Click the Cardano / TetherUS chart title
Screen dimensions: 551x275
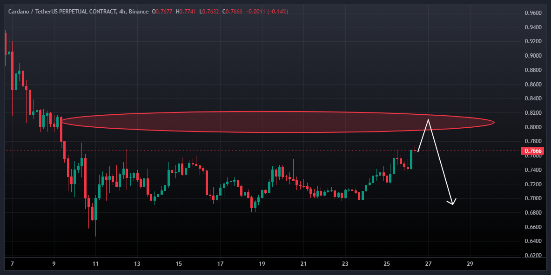click(x=60, y=11)
